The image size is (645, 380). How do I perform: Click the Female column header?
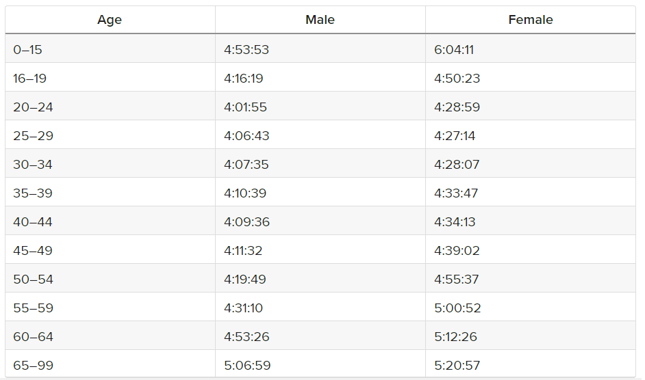pos(531,20)
